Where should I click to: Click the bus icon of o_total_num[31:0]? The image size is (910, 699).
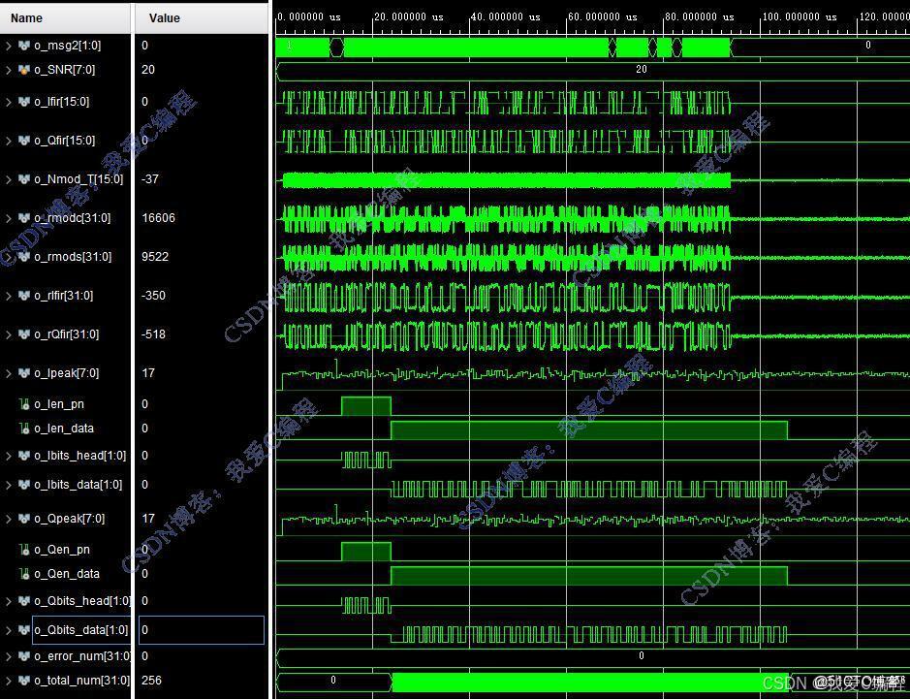tap(24, 681)
